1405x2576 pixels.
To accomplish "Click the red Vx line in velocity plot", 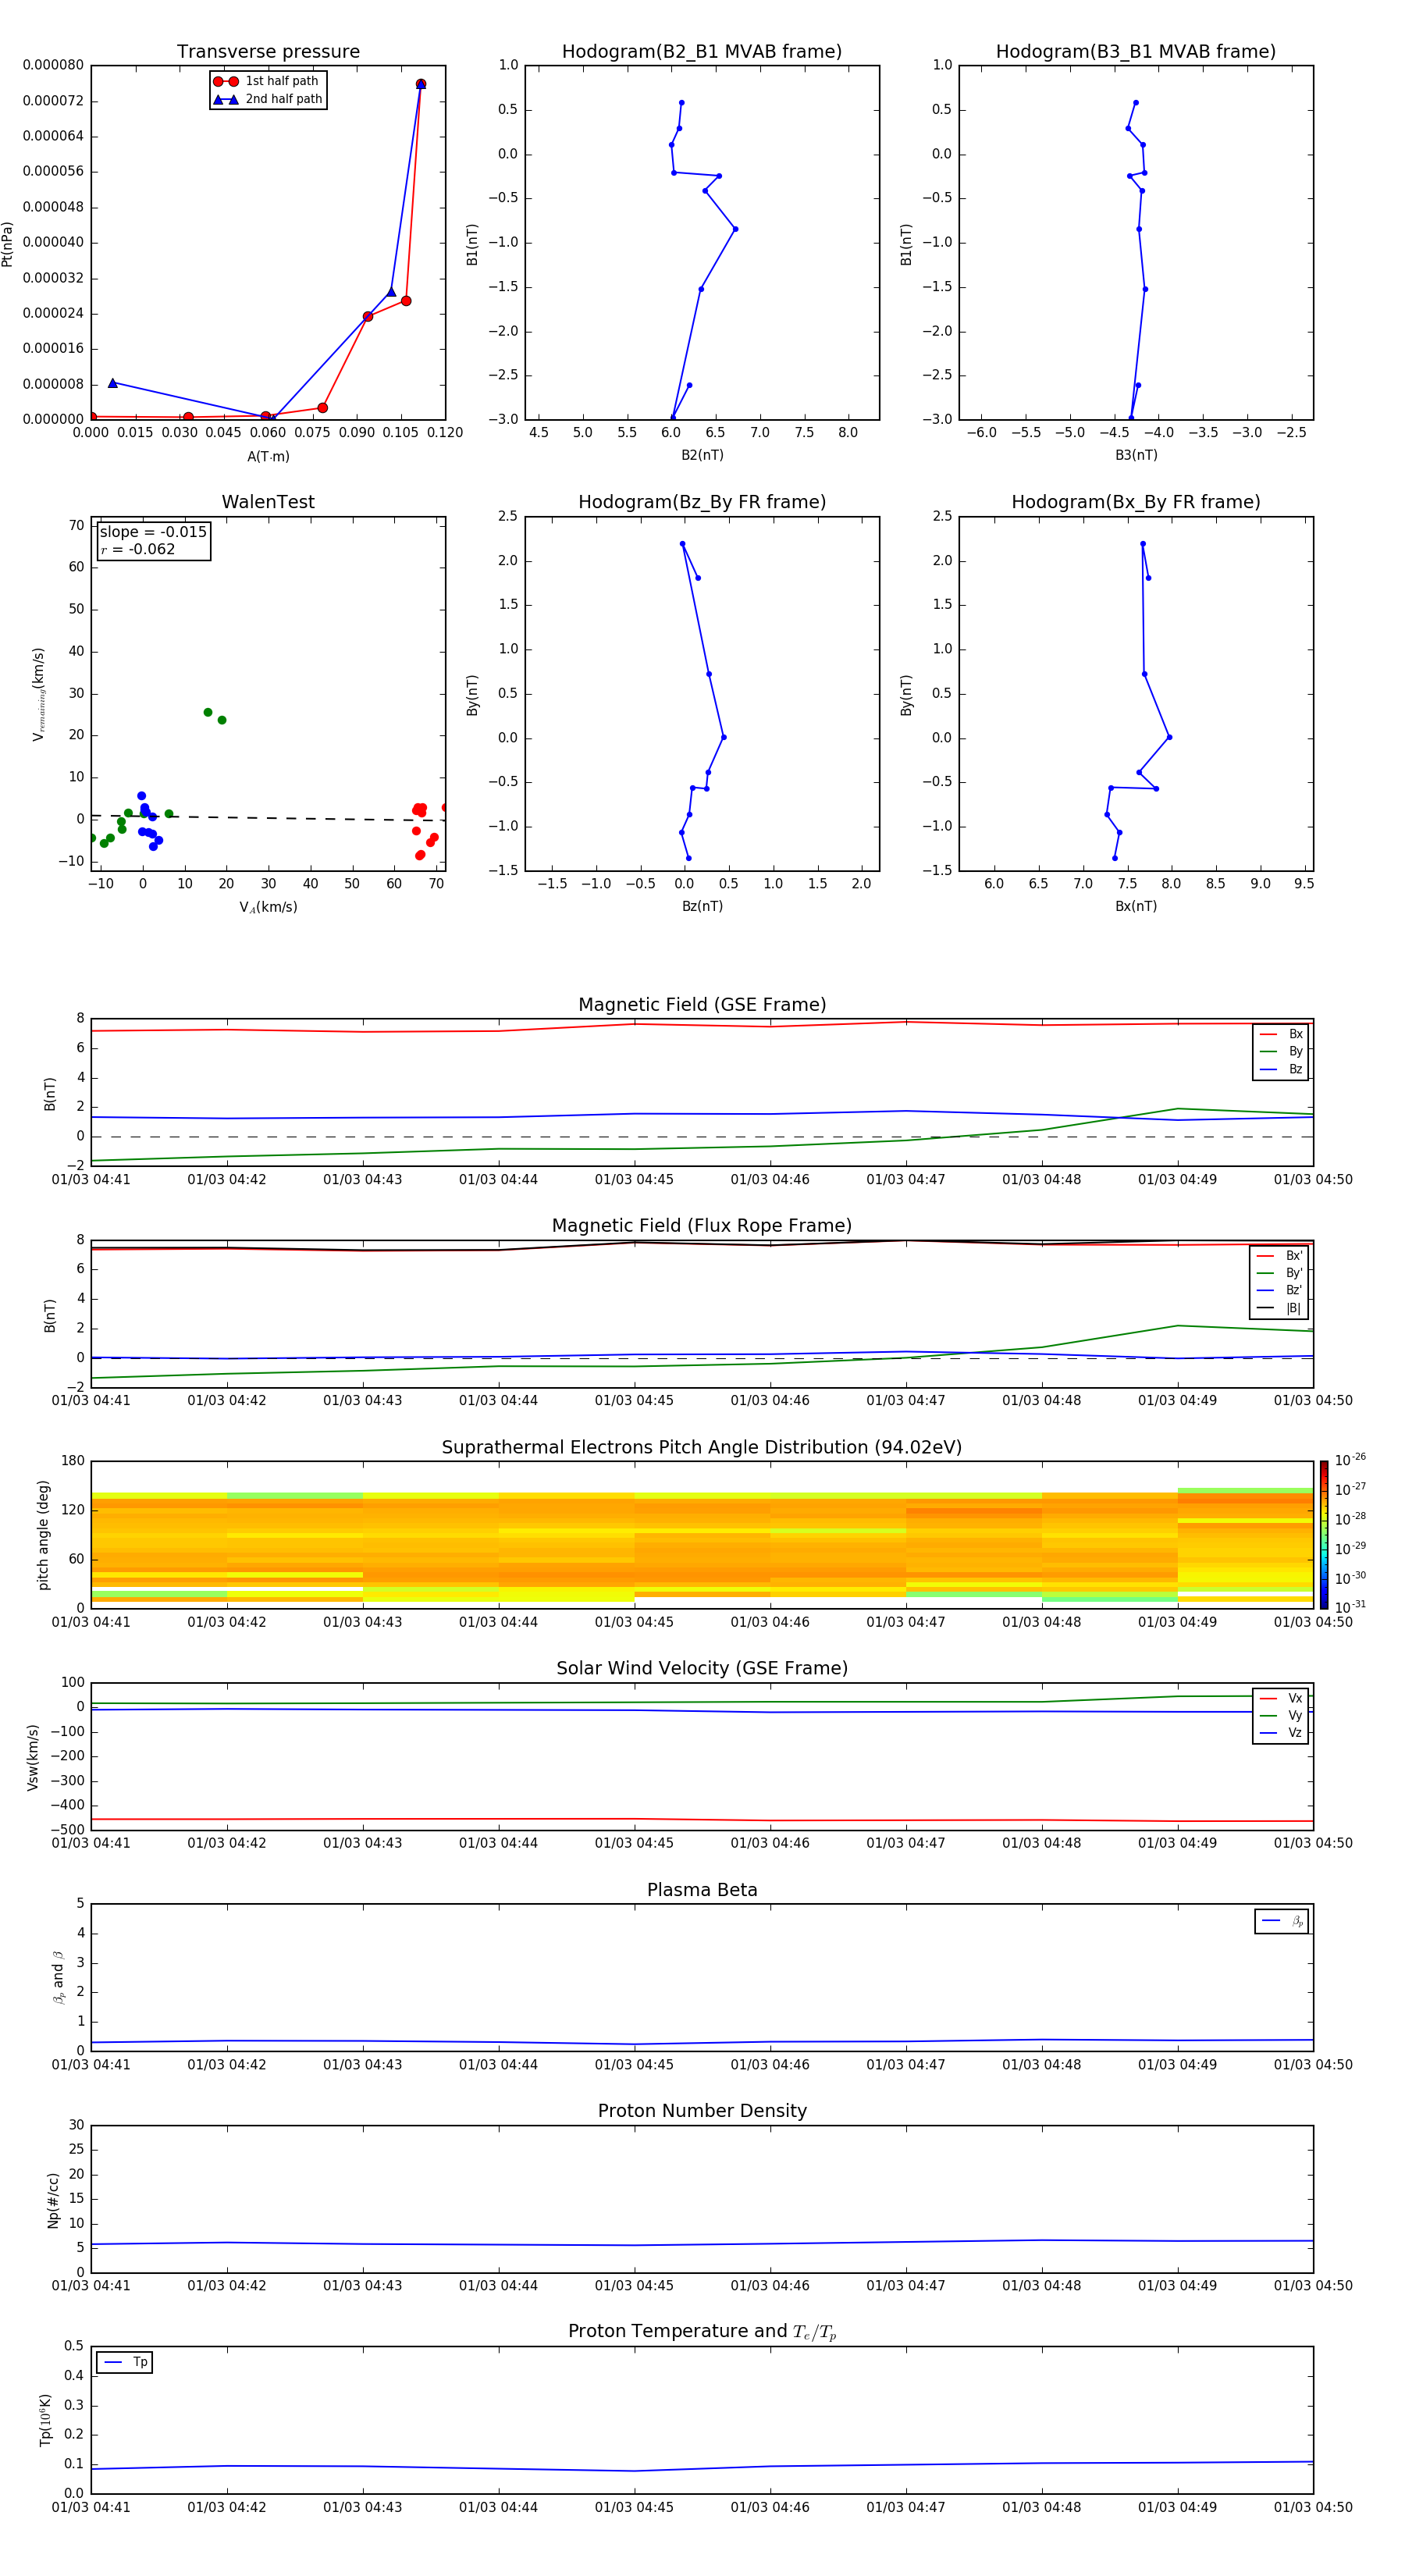I will (x=702, y=1820).
